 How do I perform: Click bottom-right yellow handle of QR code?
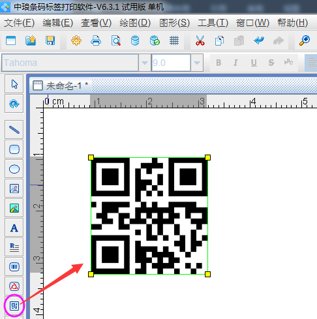coord(207,274)
